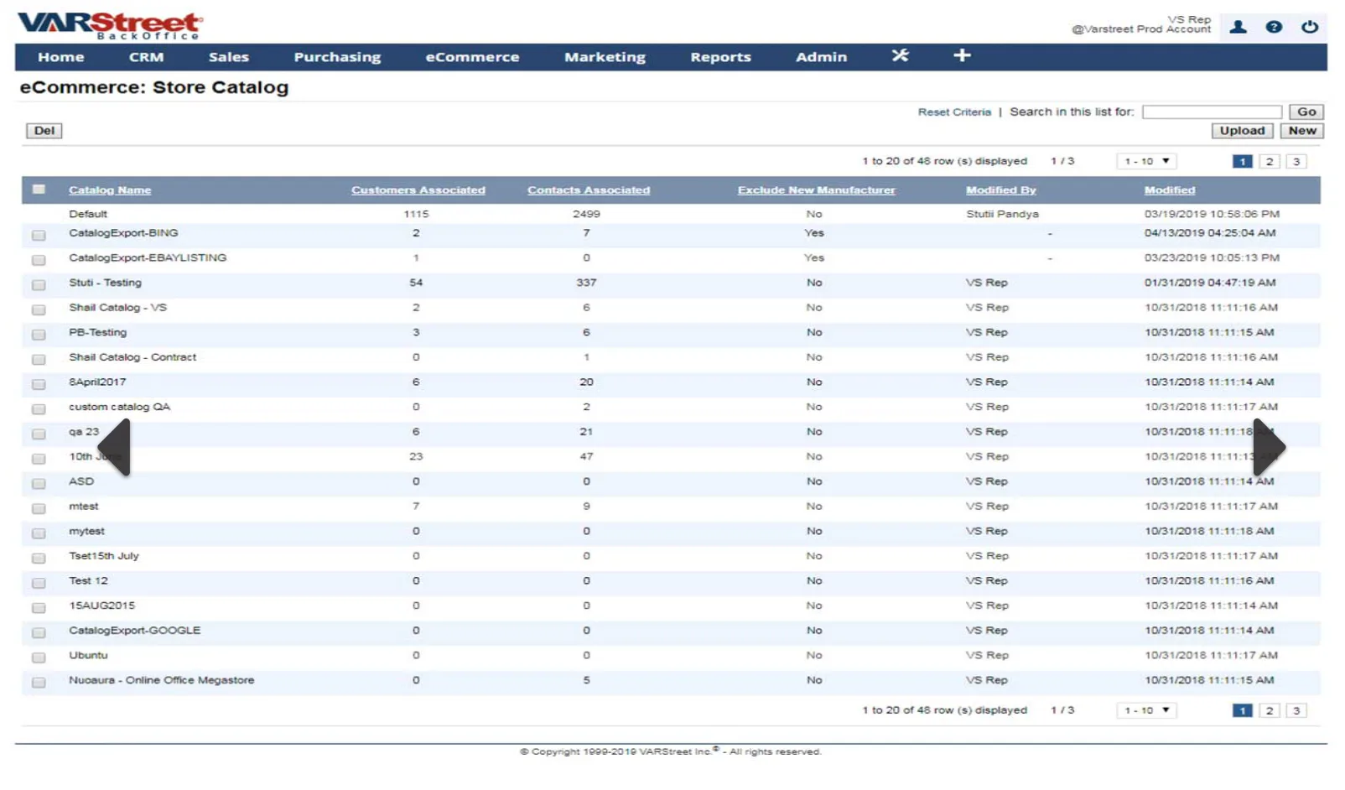Click the Default catalog name
The height and width of the screenshot is (790, 1345).
pyautogui.click(x=88, y=214)
